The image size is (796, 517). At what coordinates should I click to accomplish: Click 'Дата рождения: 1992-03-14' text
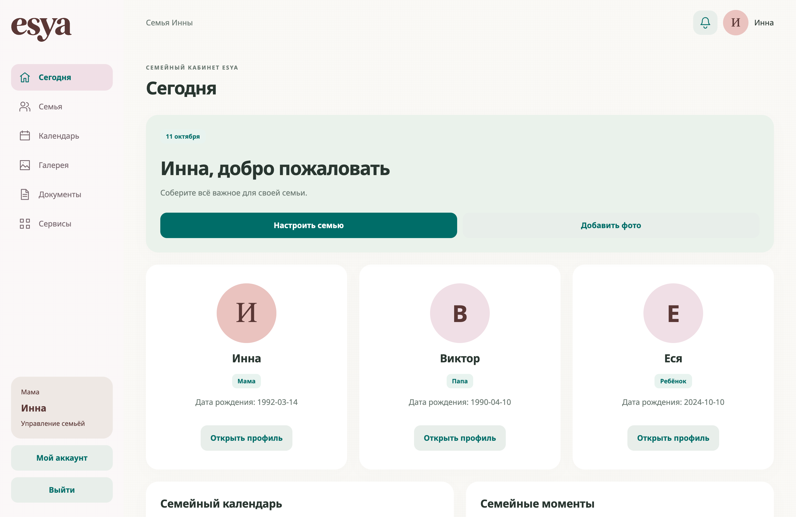click(x=247, y=402)
